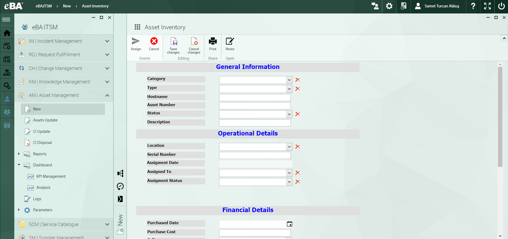Open the document search icon in top bar
This screenshot has width=508, height=239.
403,6
